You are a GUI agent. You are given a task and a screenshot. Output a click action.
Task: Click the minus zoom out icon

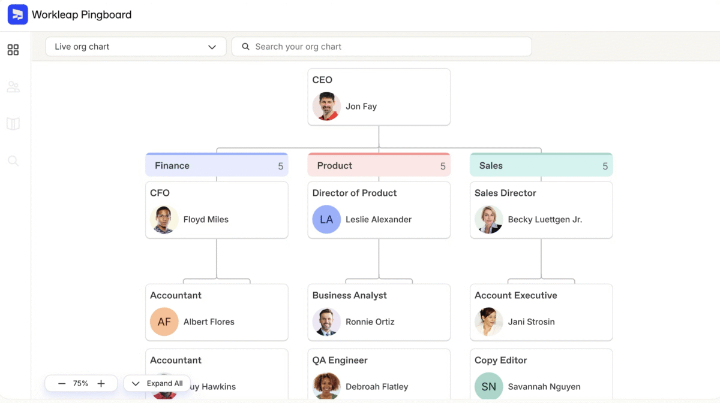[x=62, y=383]
